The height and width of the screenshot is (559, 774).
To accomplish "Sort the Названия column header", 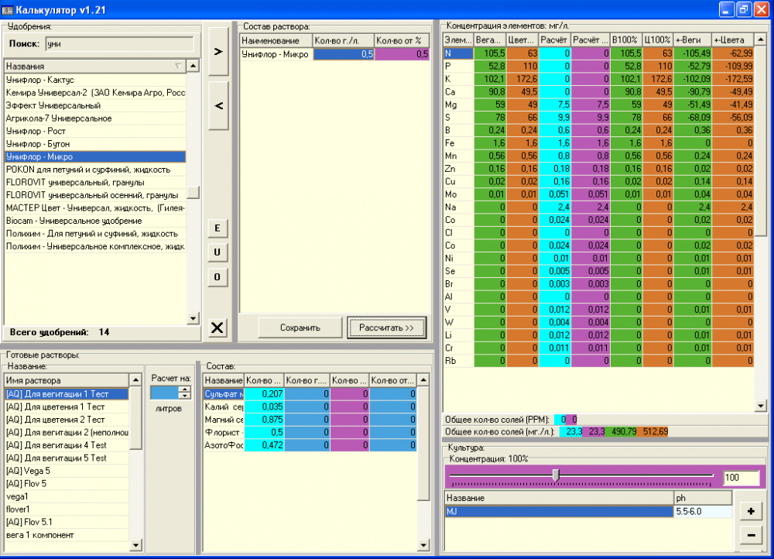I will [94, 66].
